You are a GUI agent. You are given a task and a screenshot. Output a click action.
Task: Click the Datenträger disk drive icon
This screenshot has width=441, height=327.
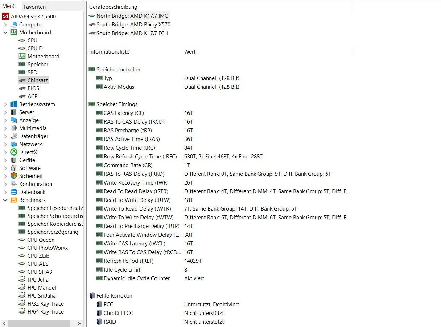[x=14, y=136]
